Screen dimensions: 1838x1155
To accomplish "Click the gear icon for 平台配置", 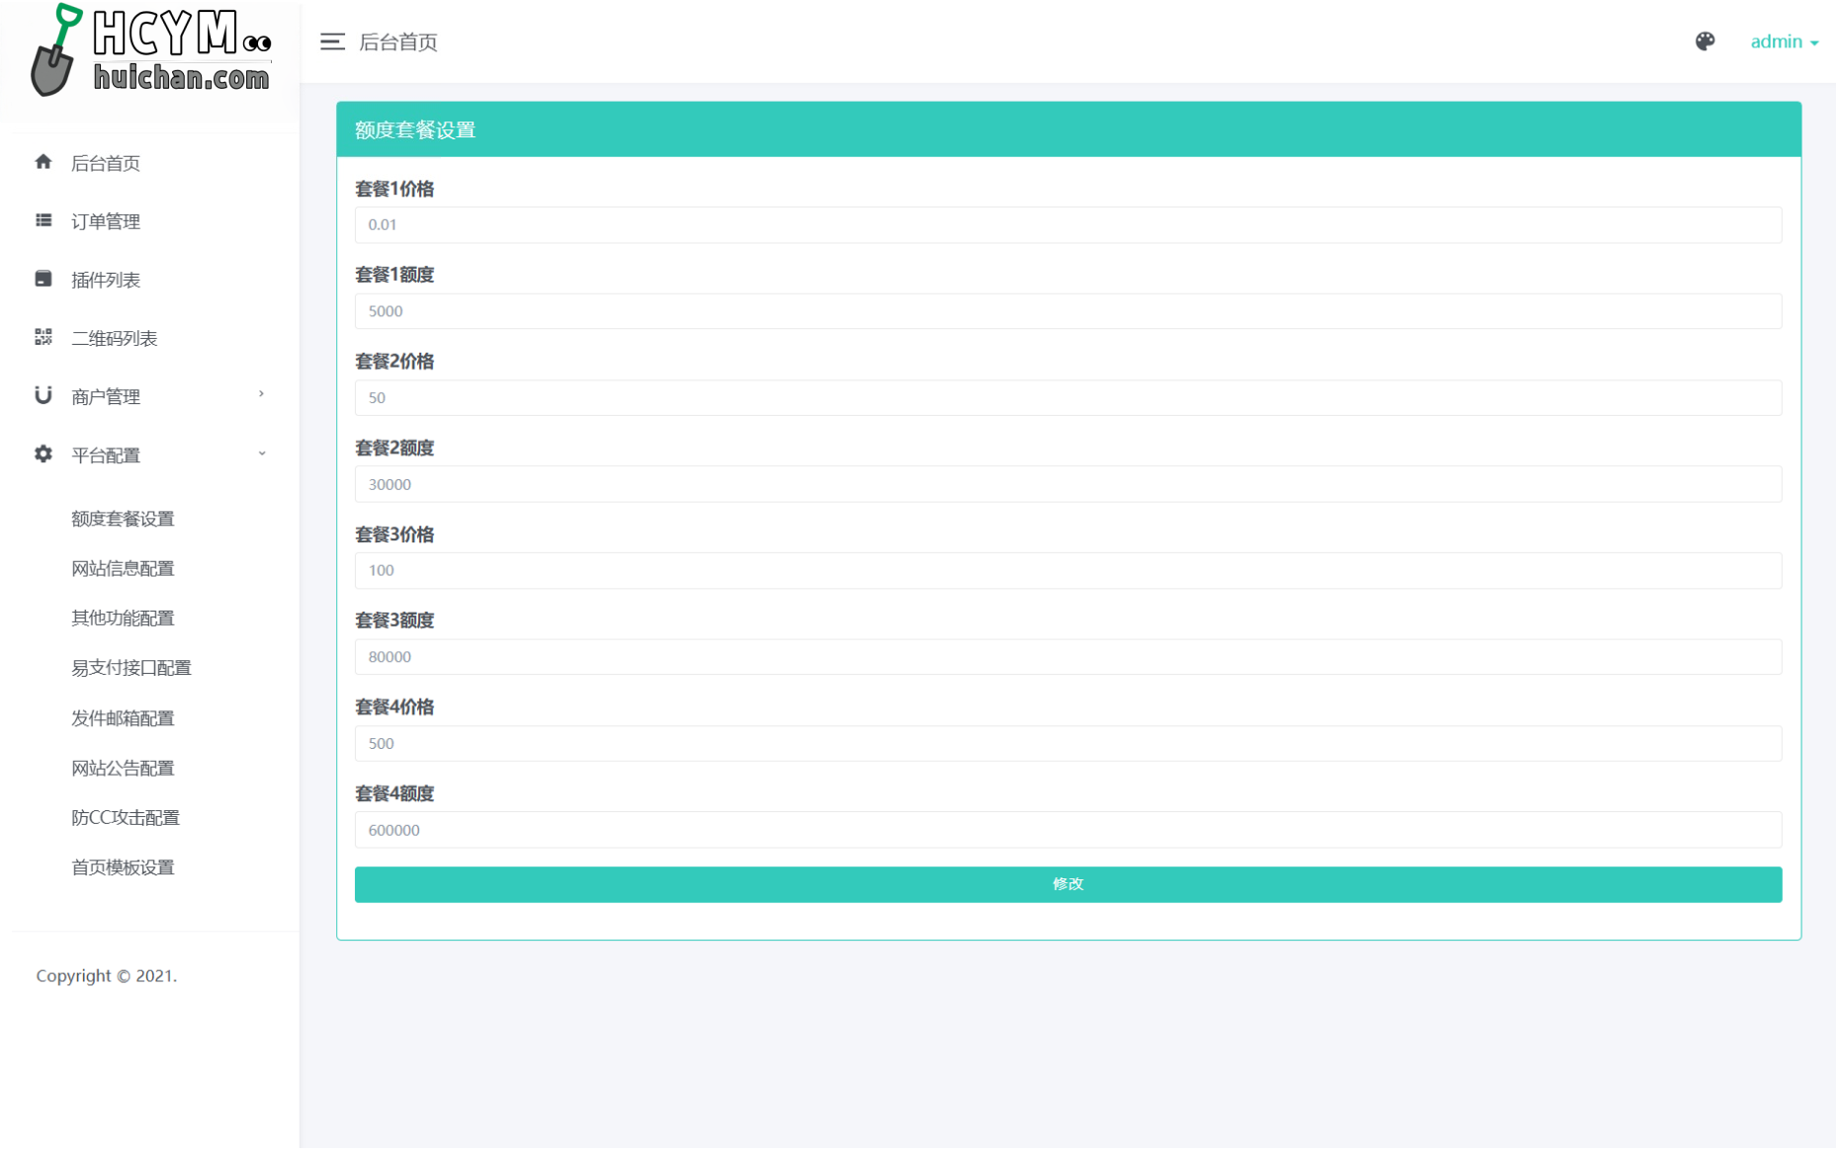I will coord(44,454).
